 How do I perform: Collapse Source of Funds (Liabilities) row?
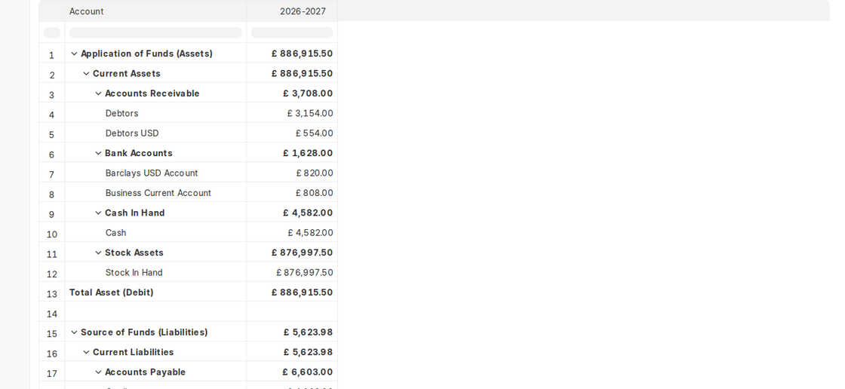click(75, 332)
